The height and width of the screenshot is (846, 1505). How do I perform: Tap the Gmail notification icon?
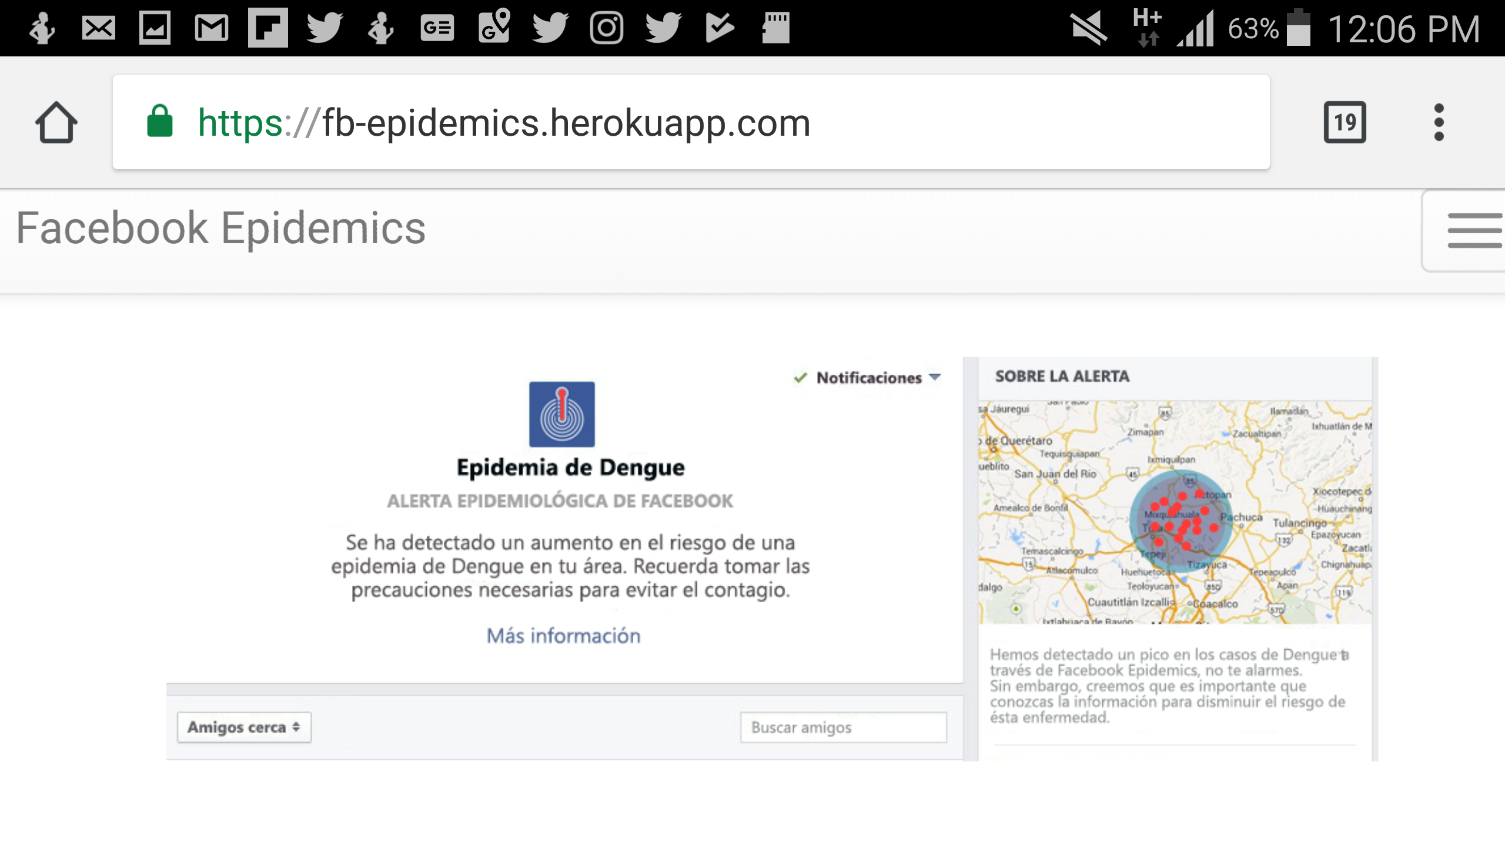[211, 28]
